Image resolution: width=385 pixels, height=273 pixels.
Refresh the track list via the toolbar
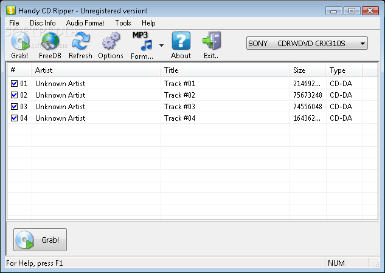click(80, 41)
